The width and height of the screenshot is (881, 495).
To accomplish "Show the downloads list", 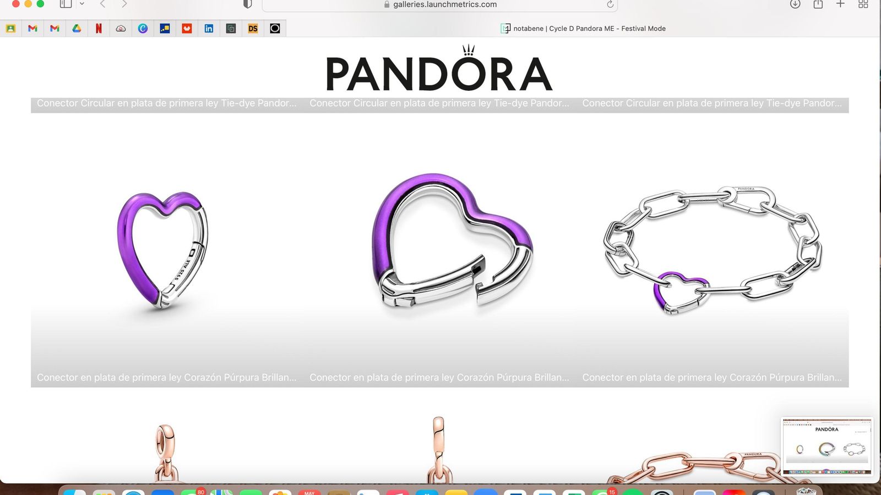I will (x=795, y=4).
